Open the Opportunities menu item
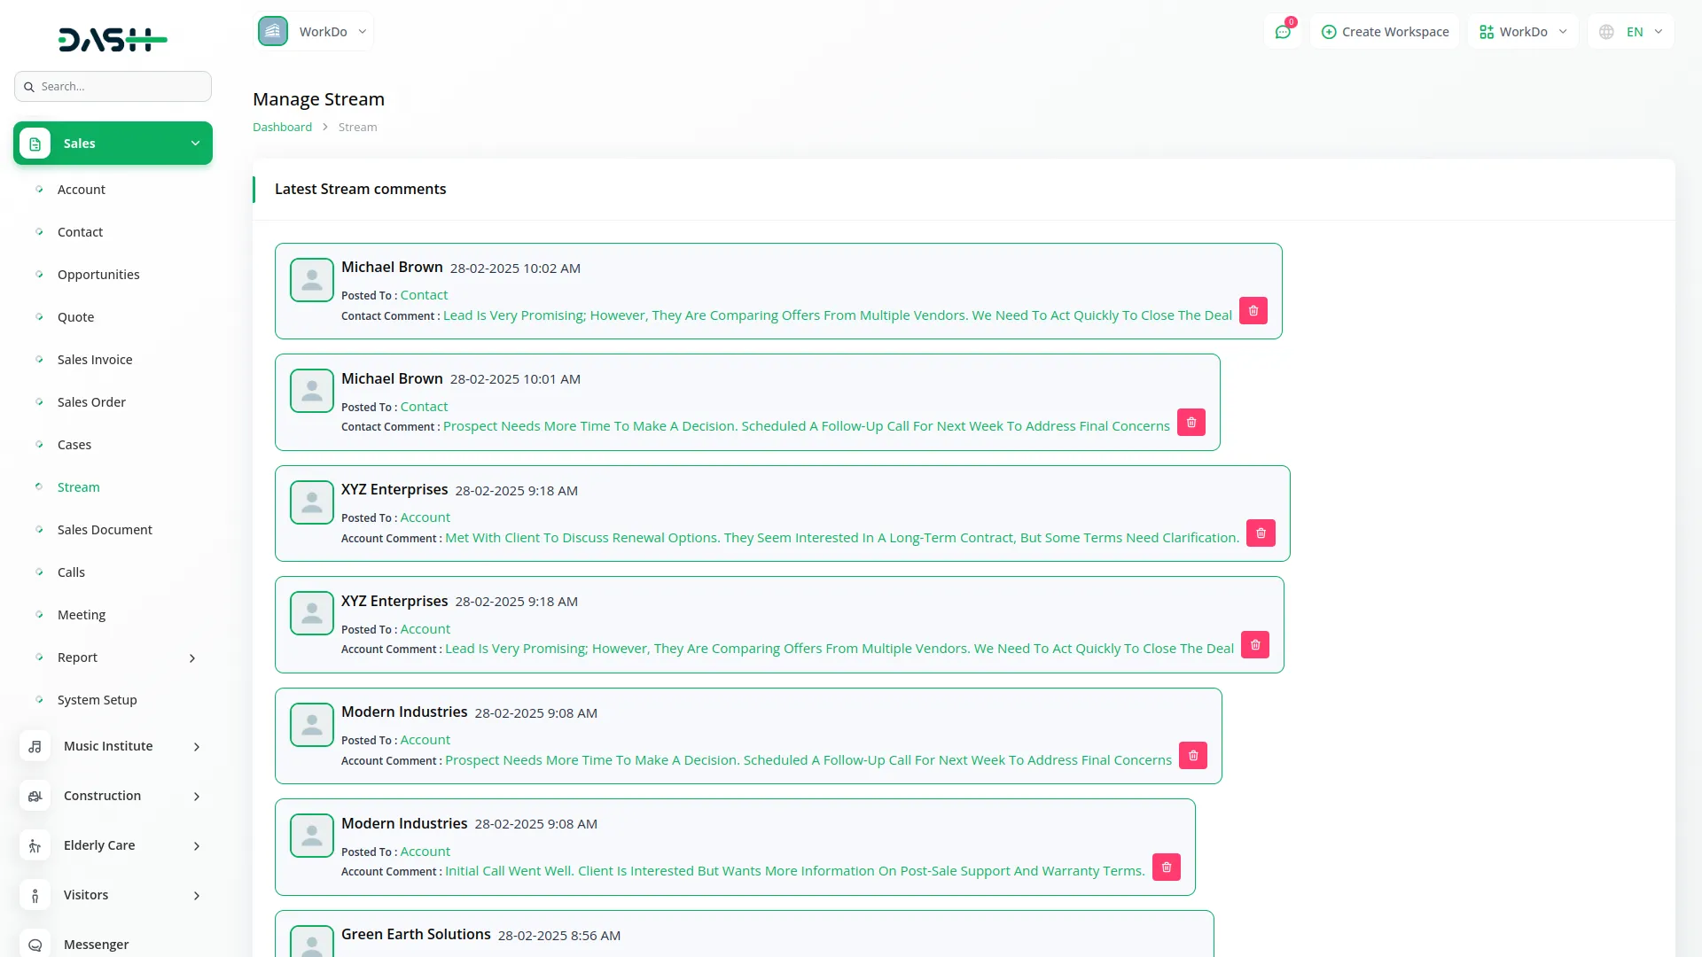Viewport: 1702px width, 957px height. (98, 275)
